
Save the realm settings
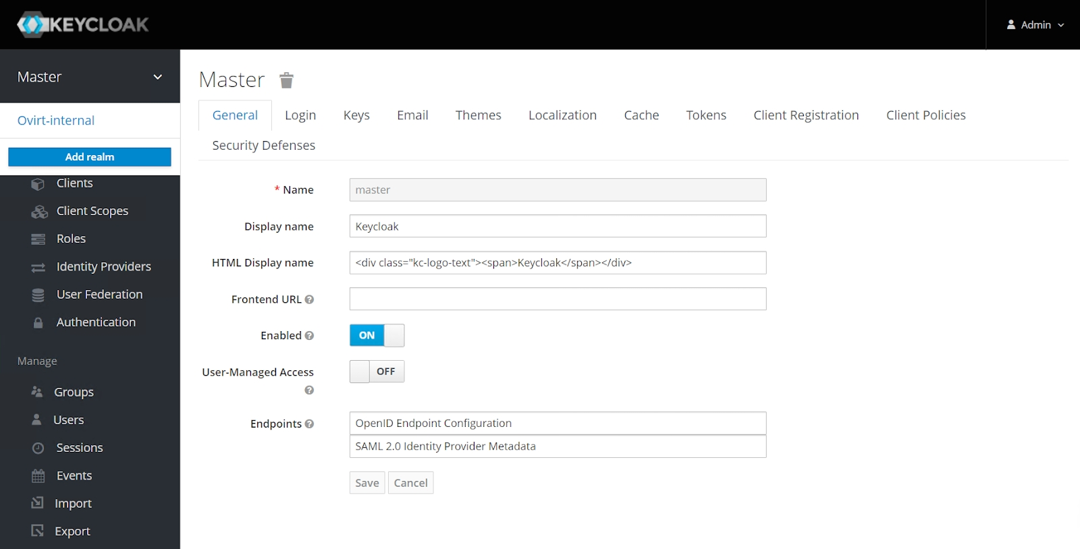(367, 483)
